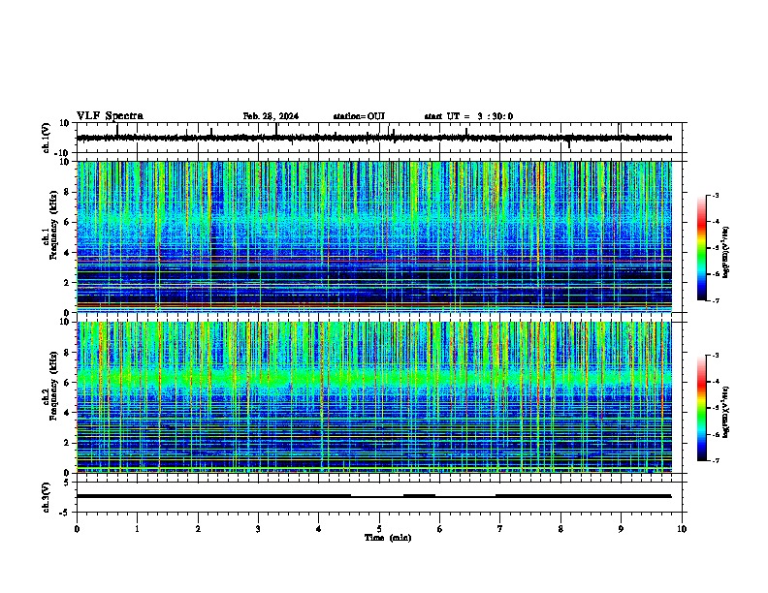Click ch.2 "Frequency (kHz)" axis label
This screenshot has height=593, width=768.
(54, 386)
